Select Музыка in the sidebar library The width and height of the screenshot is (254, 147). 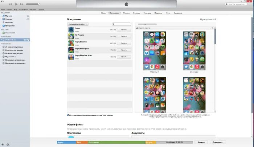coord(8,16)
